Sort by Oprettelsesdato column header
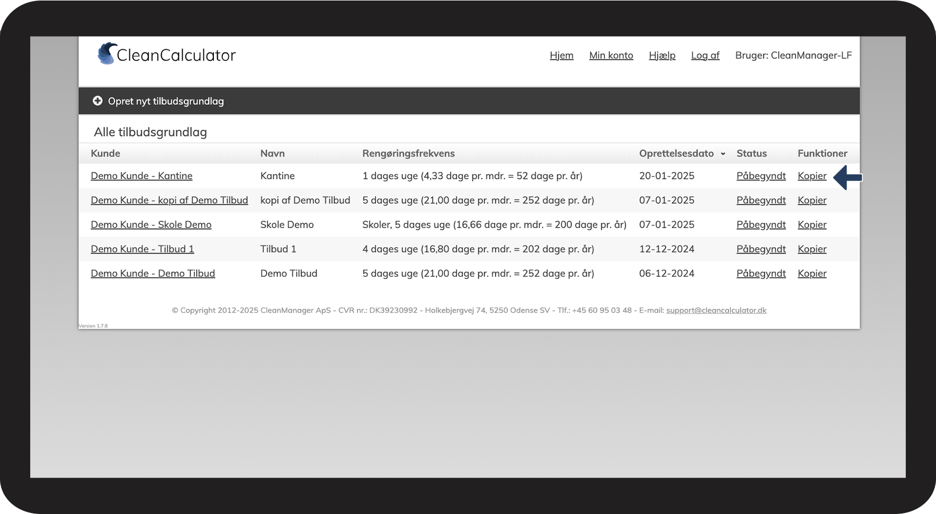 click(x=676, y=153)
